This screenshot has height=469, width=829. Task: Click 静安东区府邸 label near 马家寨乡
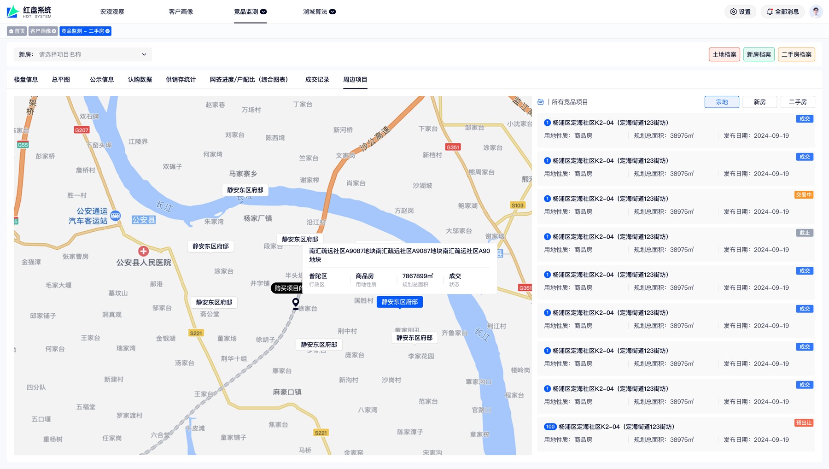point(245,190)
